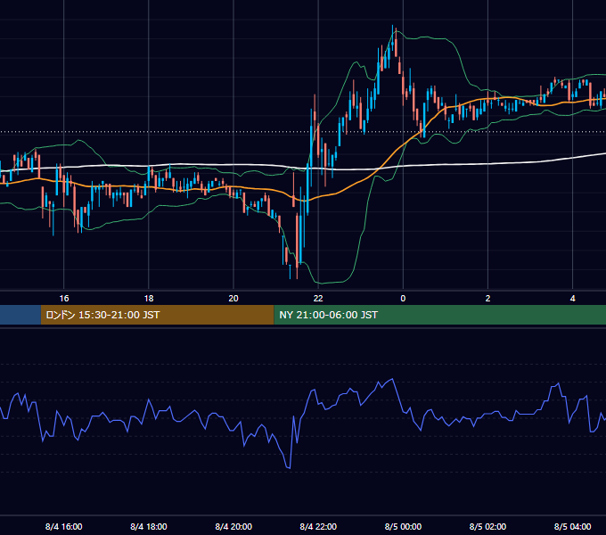This screenshot has width=606, height=535.
Task: Click the 18 hour label on the time axis
Action: [149, 299]
